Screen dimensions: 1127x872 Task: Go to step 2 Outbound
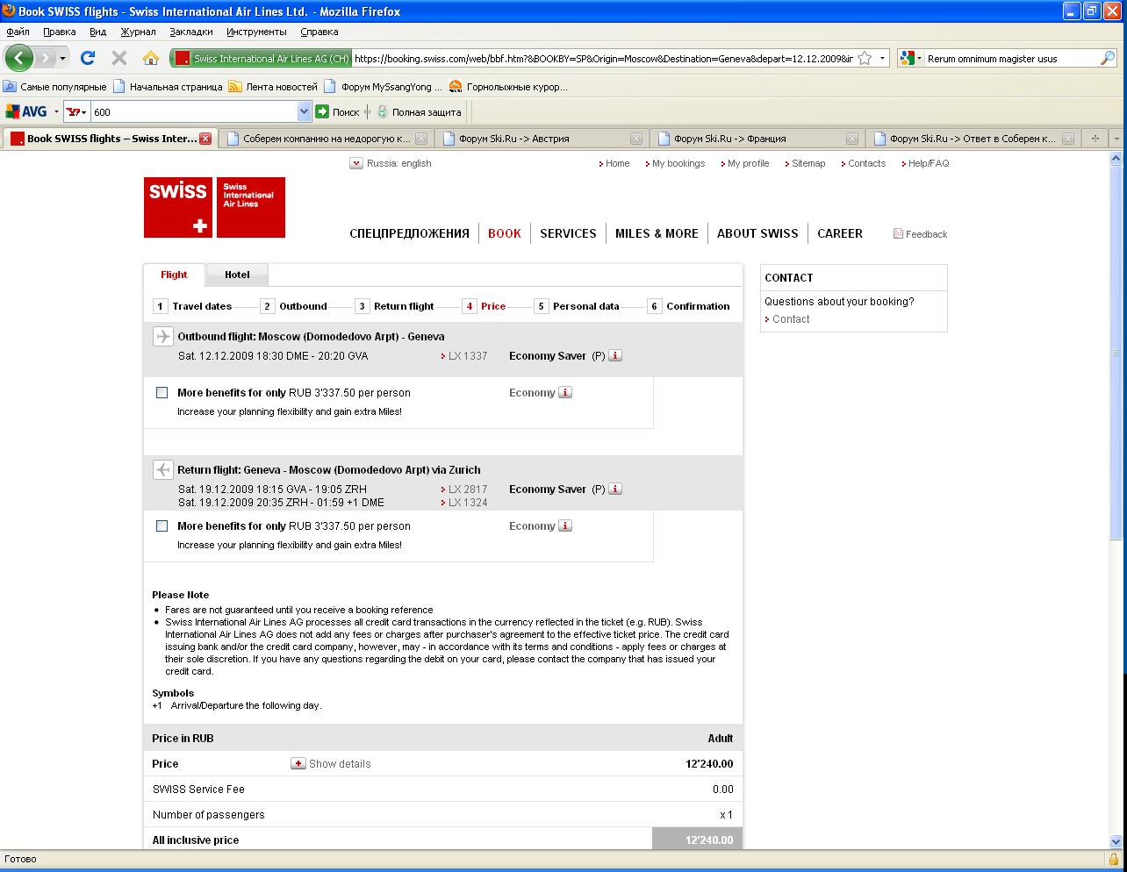coord(294,306)
